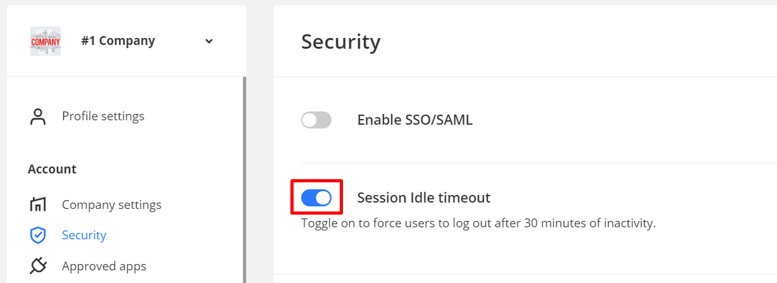Open the Profile settings menu item
Viewport: 777px width, 283px height.
click(x=103, y=116)
